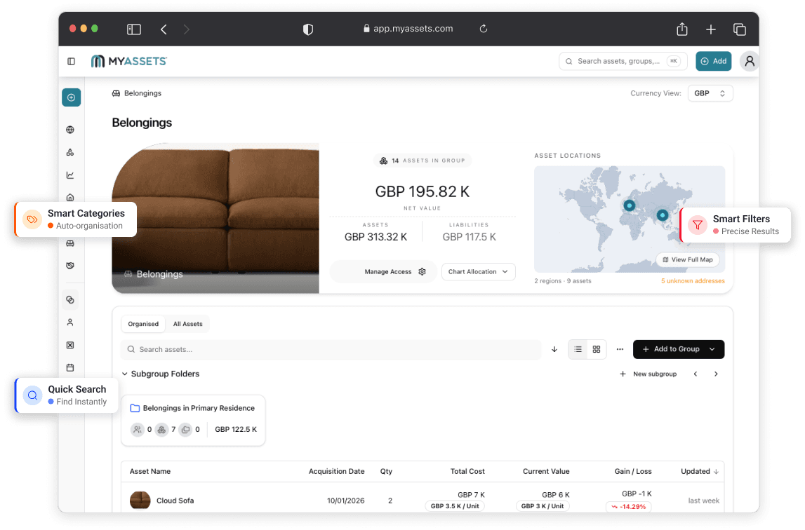Click the Belongings breadcrumb
Viewport: 805px width, 530px height.
tap(137, 93)
